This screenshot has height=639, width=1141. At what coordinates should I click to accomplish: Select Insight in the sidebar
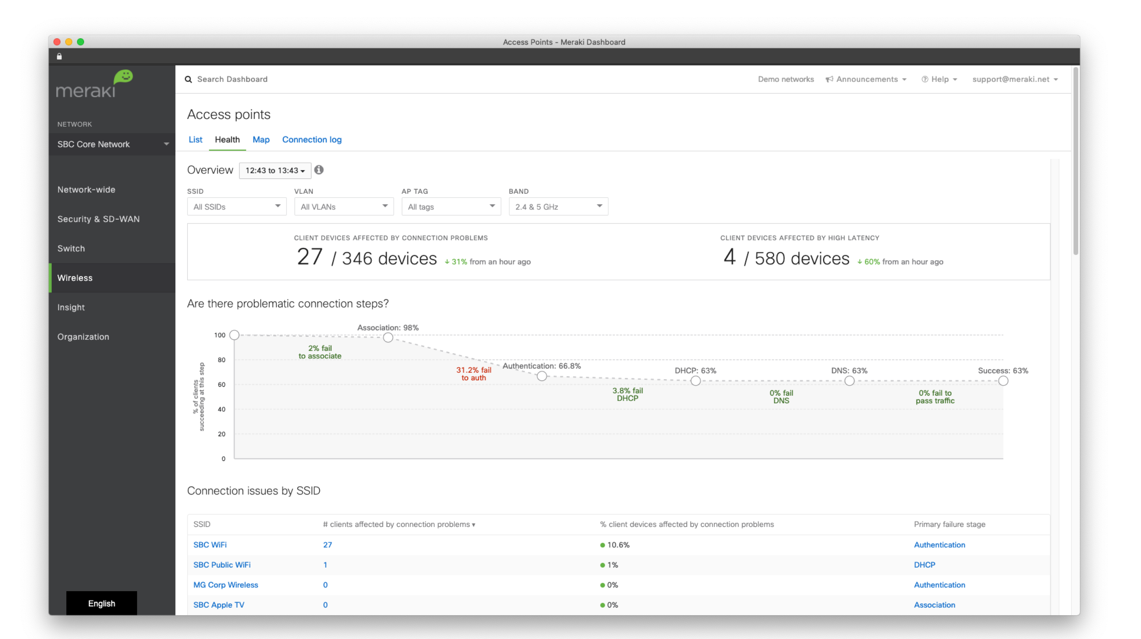71,307
